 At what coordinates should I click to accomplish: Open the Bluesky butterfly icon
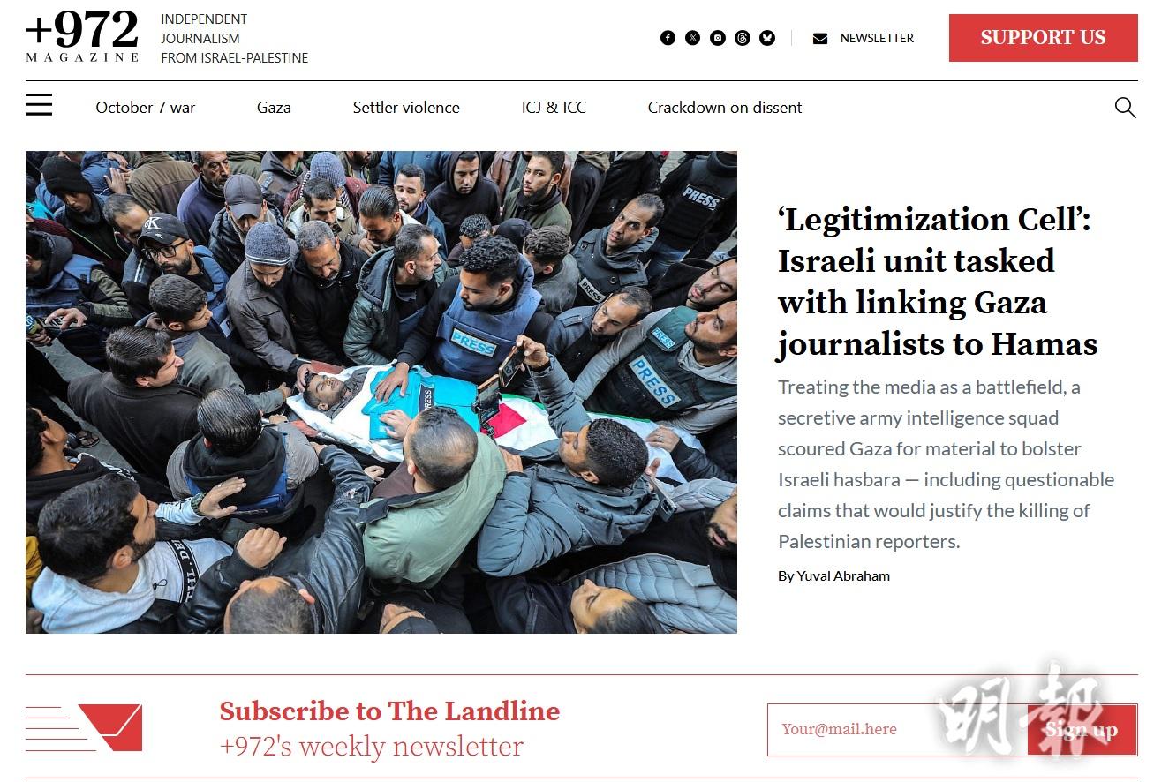[767, 38]
